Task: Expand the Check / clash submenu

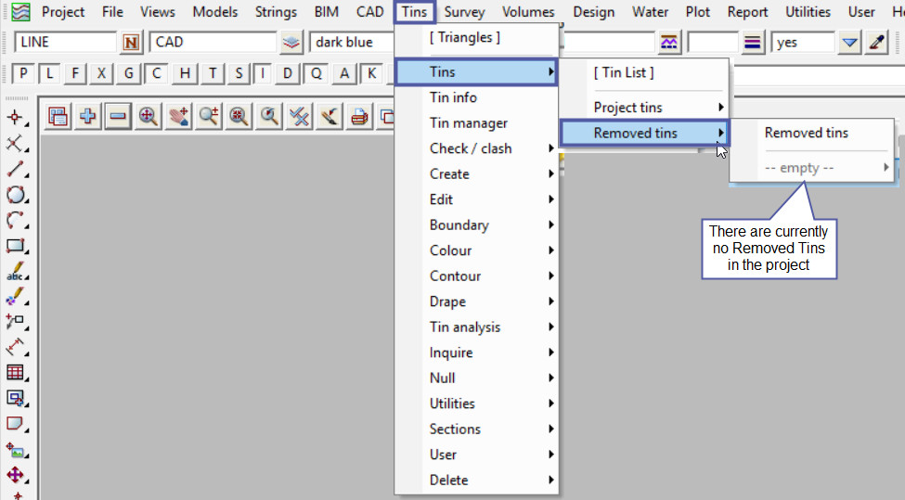Action: click(x=476, y=148)
